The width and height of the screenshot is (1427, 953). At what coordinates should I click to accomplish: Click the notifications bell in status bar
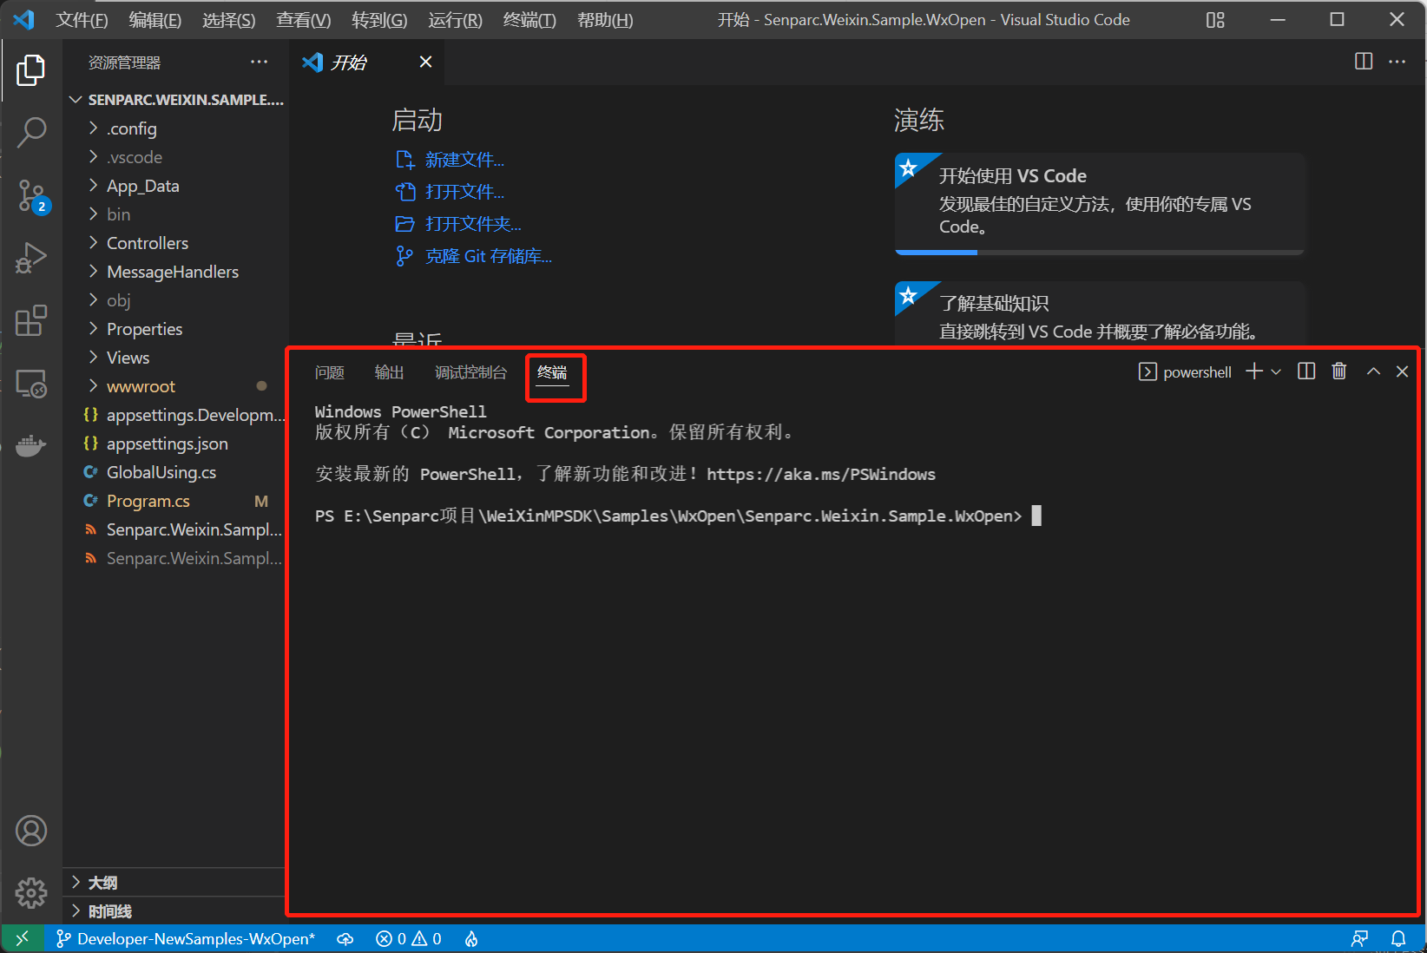click(1399, 938)
